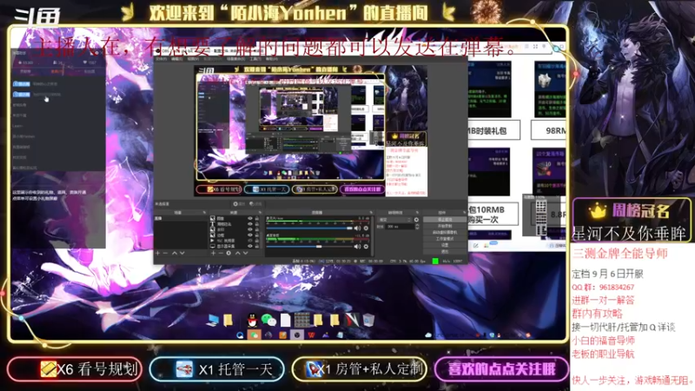This screenshot has height=391, width=695.
Task: Open the Filters button above the docks
Action: (255, 204)
